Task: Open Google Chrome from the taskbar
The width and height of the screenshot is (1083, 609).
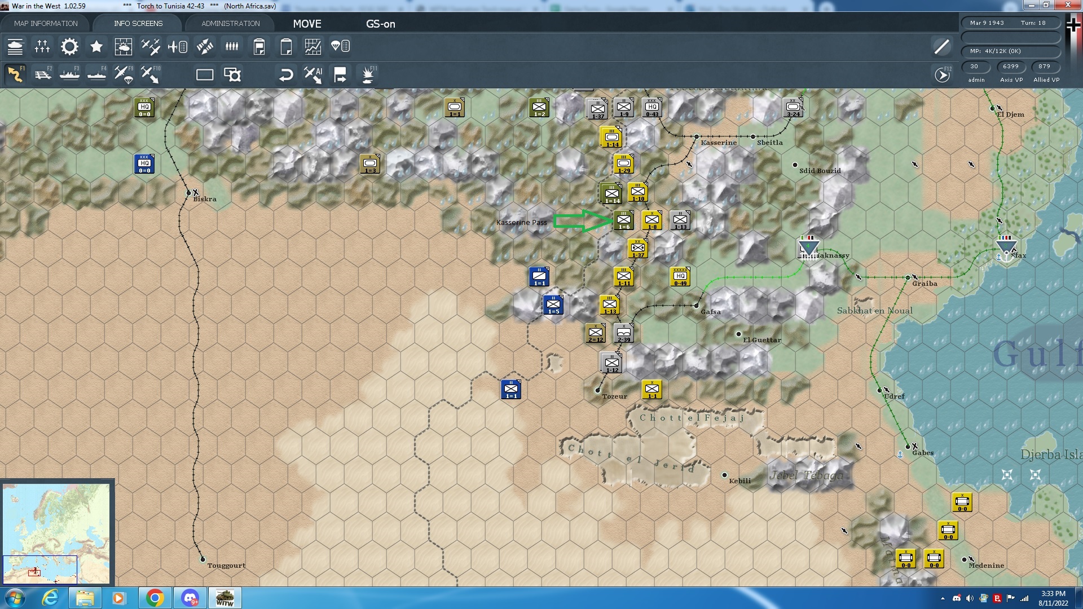Action: point(155,598)
